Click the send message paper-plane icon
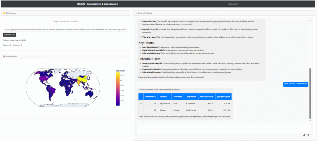 tap(308, 135)
